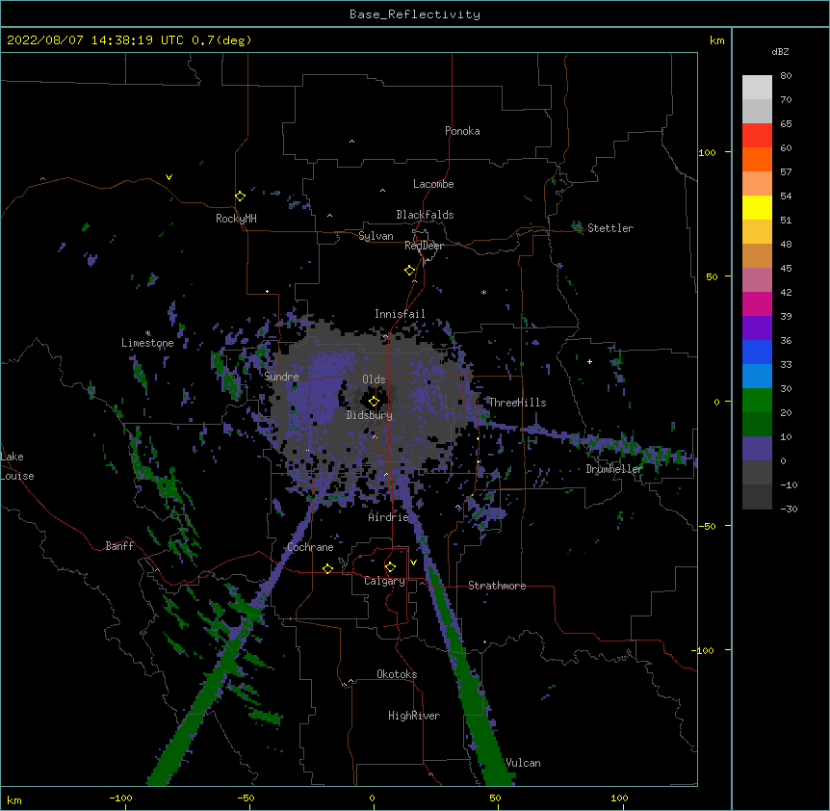Select the RedDeer label

[x=424, y=246]
